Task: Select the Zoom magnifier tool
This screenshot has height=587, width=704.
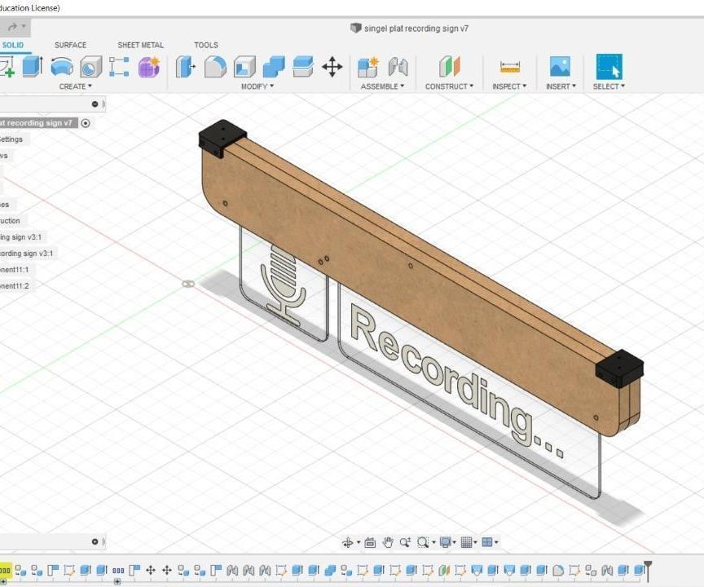Action: pos(405,542)
